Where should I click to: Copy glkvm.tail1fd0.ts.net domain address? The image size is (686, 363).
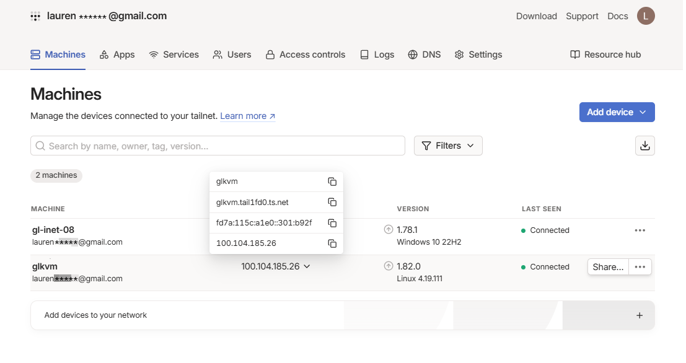[x=332, y=202]
